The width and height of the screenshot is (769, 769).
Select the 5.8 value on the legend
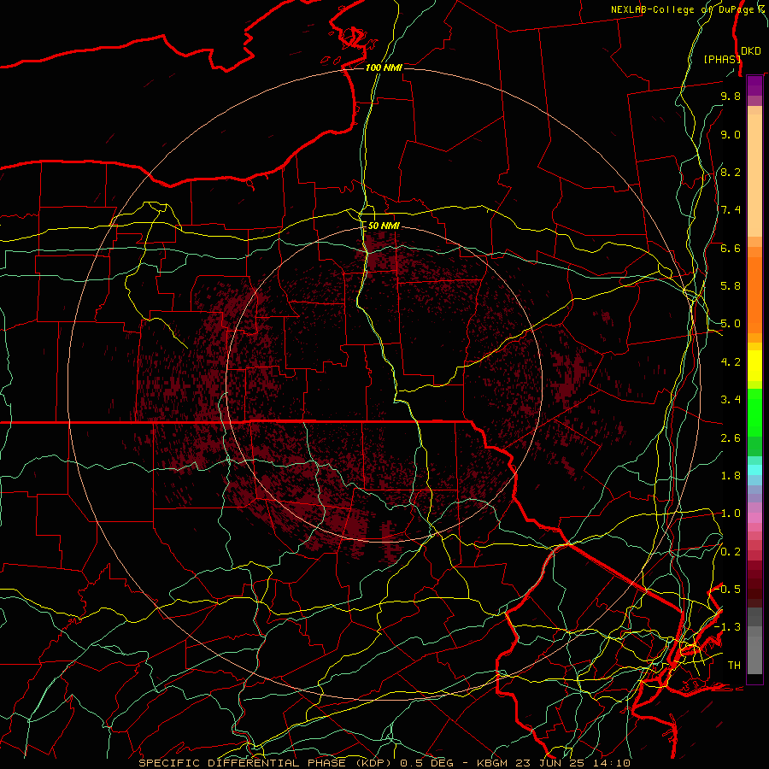[x=731, y=286]
